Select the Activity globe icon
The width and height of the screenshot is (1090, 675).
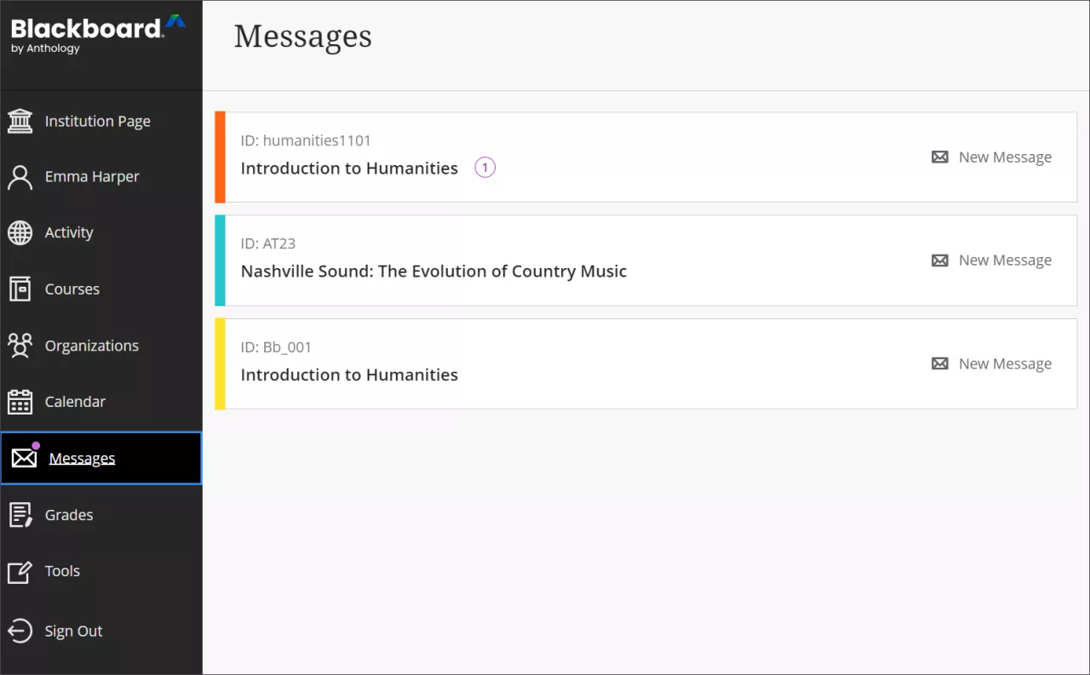pyautogui.click(x=20, y=232)
